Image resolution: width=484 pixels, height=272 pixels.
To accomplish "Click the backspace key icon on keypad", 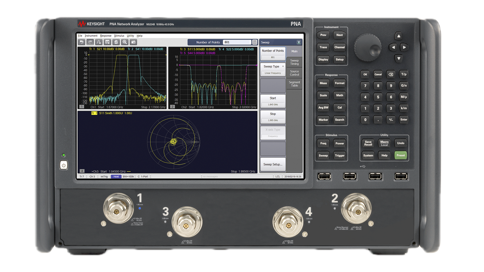I will point(391,74).
